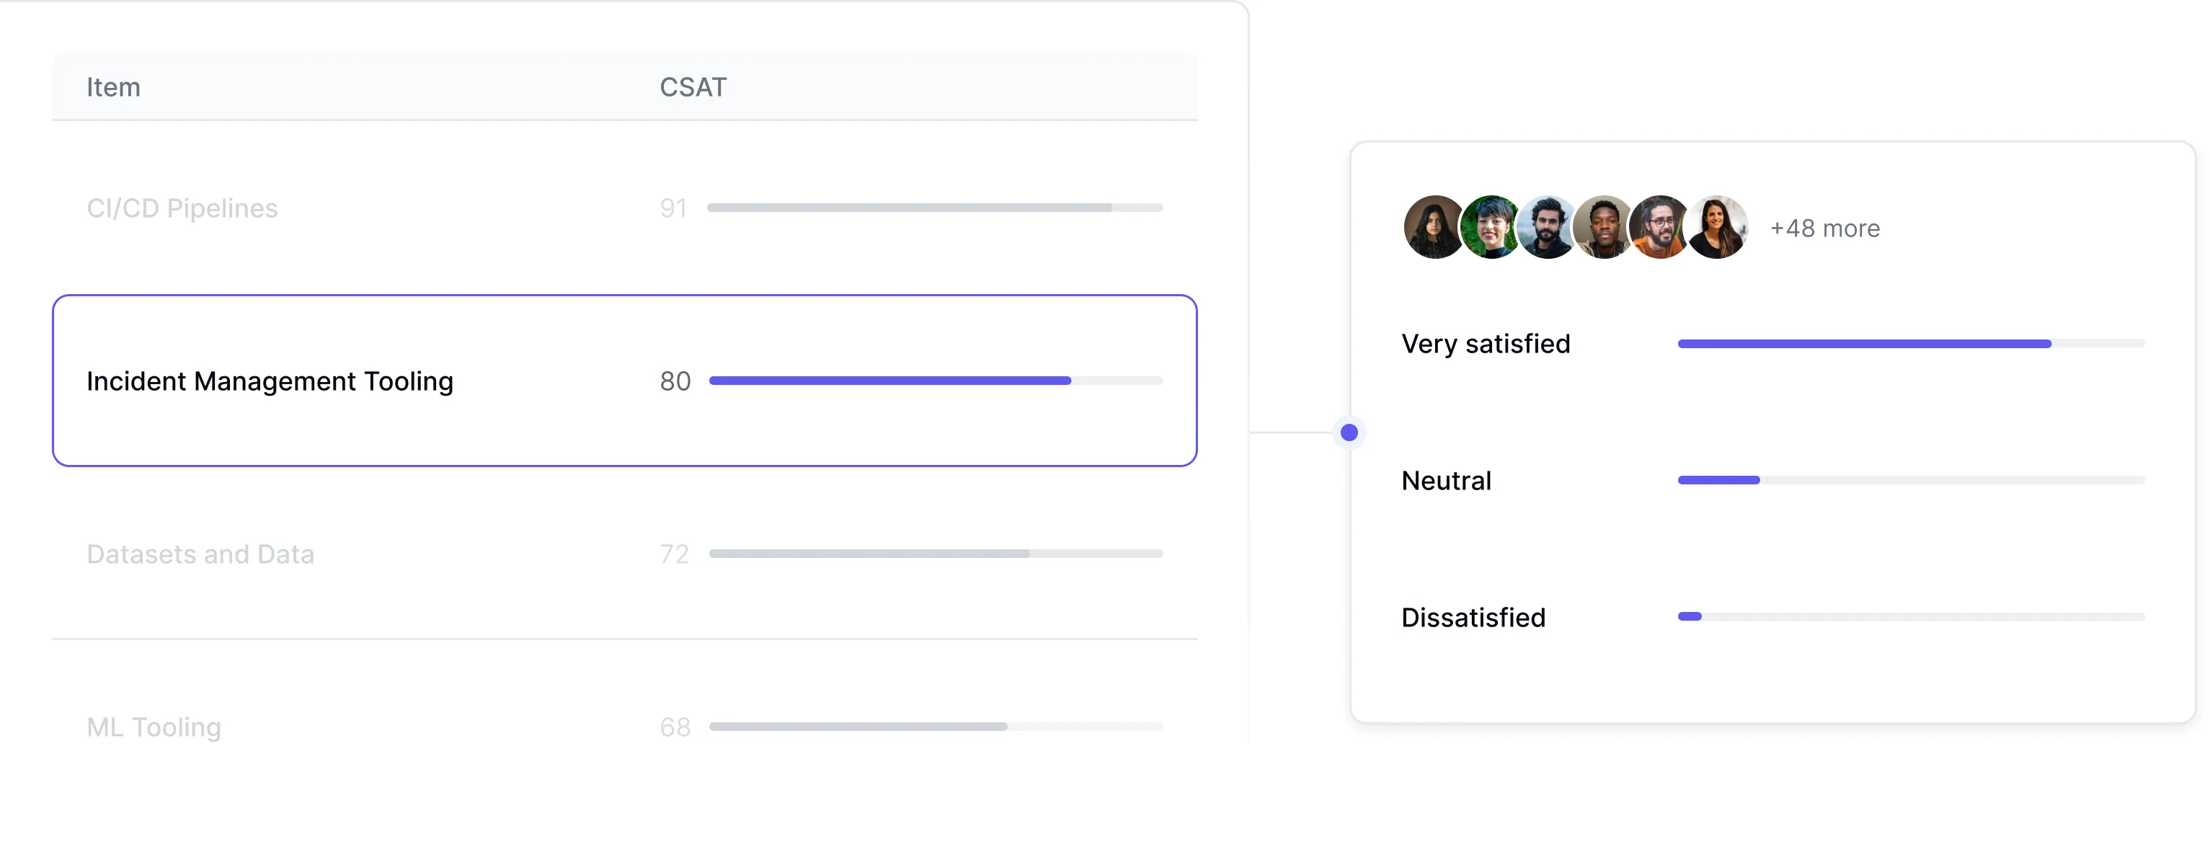Select the Datasets and Data row

[x=200, y=554]
